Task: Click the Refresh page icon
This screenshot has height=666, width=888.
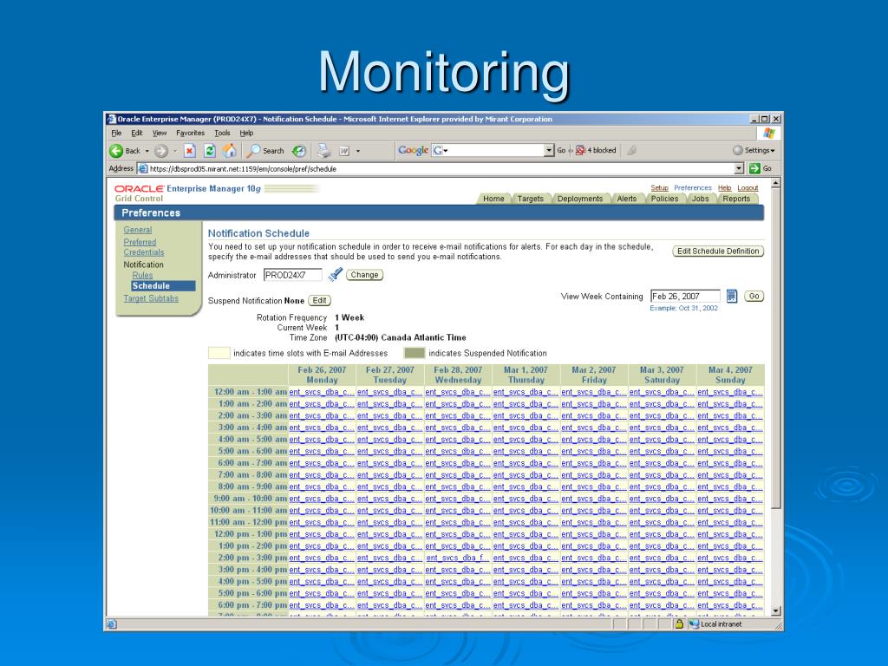Action: click(x=210, y=151)
